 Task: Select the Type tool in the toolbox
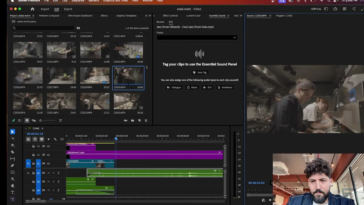[x=13, y=192]
